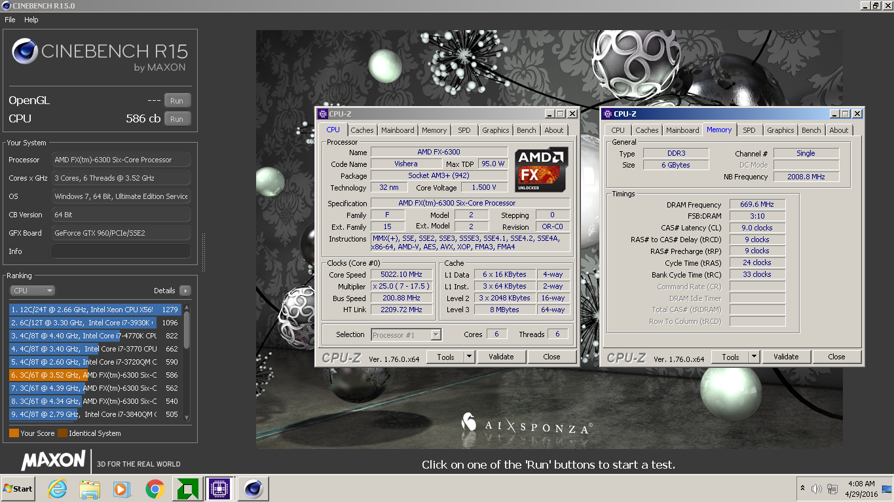Select ranking row 3 Core i7-4770K

coord(95,336)
